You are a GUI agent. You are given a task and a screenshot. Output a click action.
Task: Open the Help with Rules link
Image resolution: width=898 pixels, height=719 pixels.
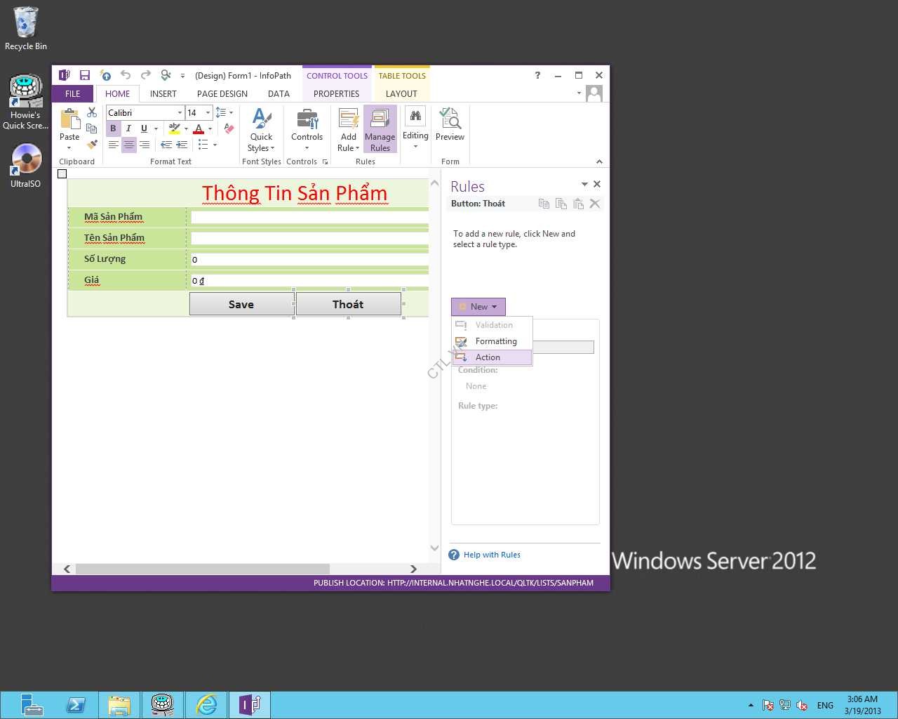(x=492, y=555)
